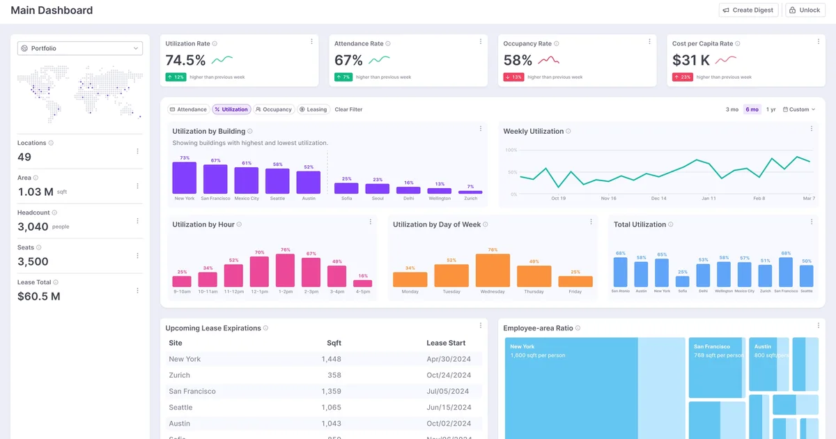Screen dimensions: 836x439
Task: Click the 1-2pm bar in Utilization by Hour
Action: [285, 270]
